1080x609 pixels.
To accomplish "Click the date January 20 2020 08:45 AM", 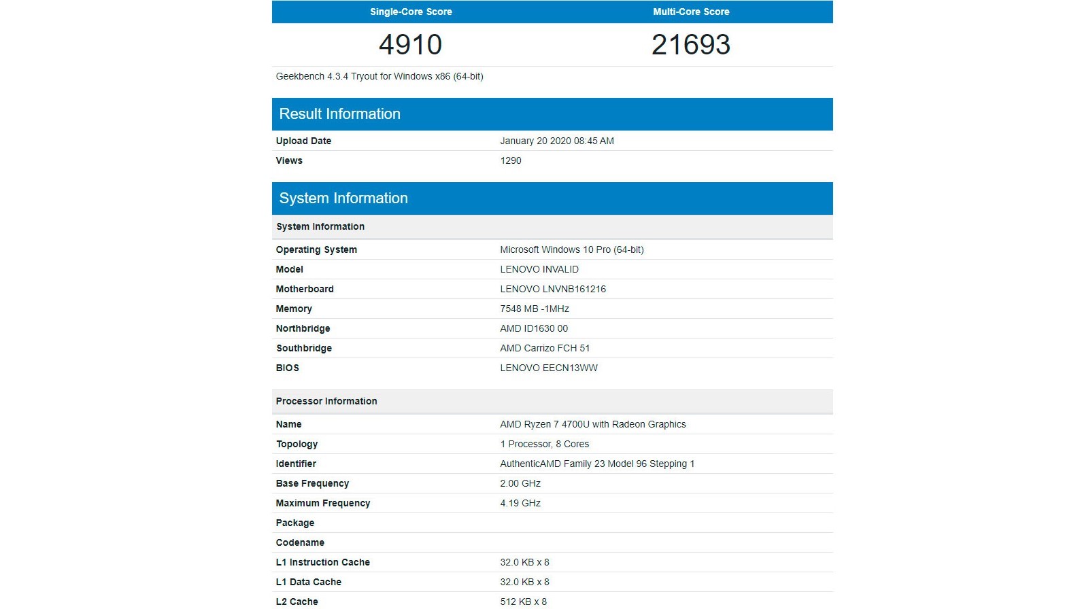I will pos(557,141).
